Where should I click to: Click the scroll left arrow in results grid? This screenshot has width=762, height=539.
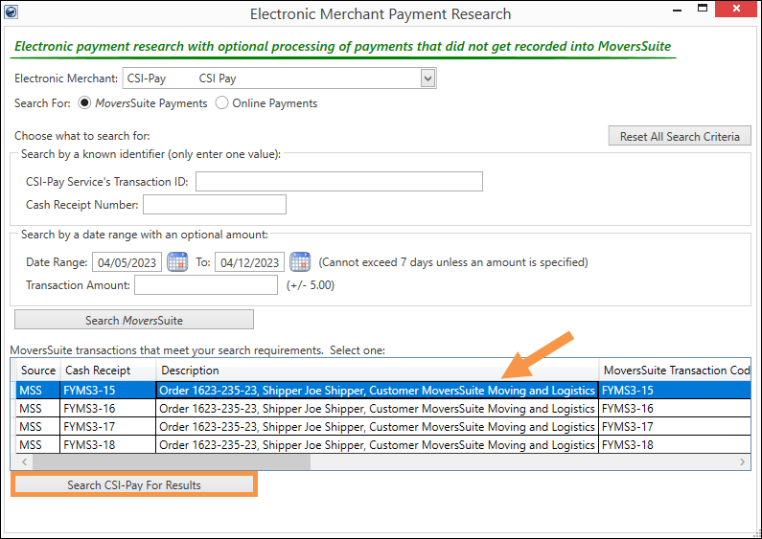click(x=24, y=461)
